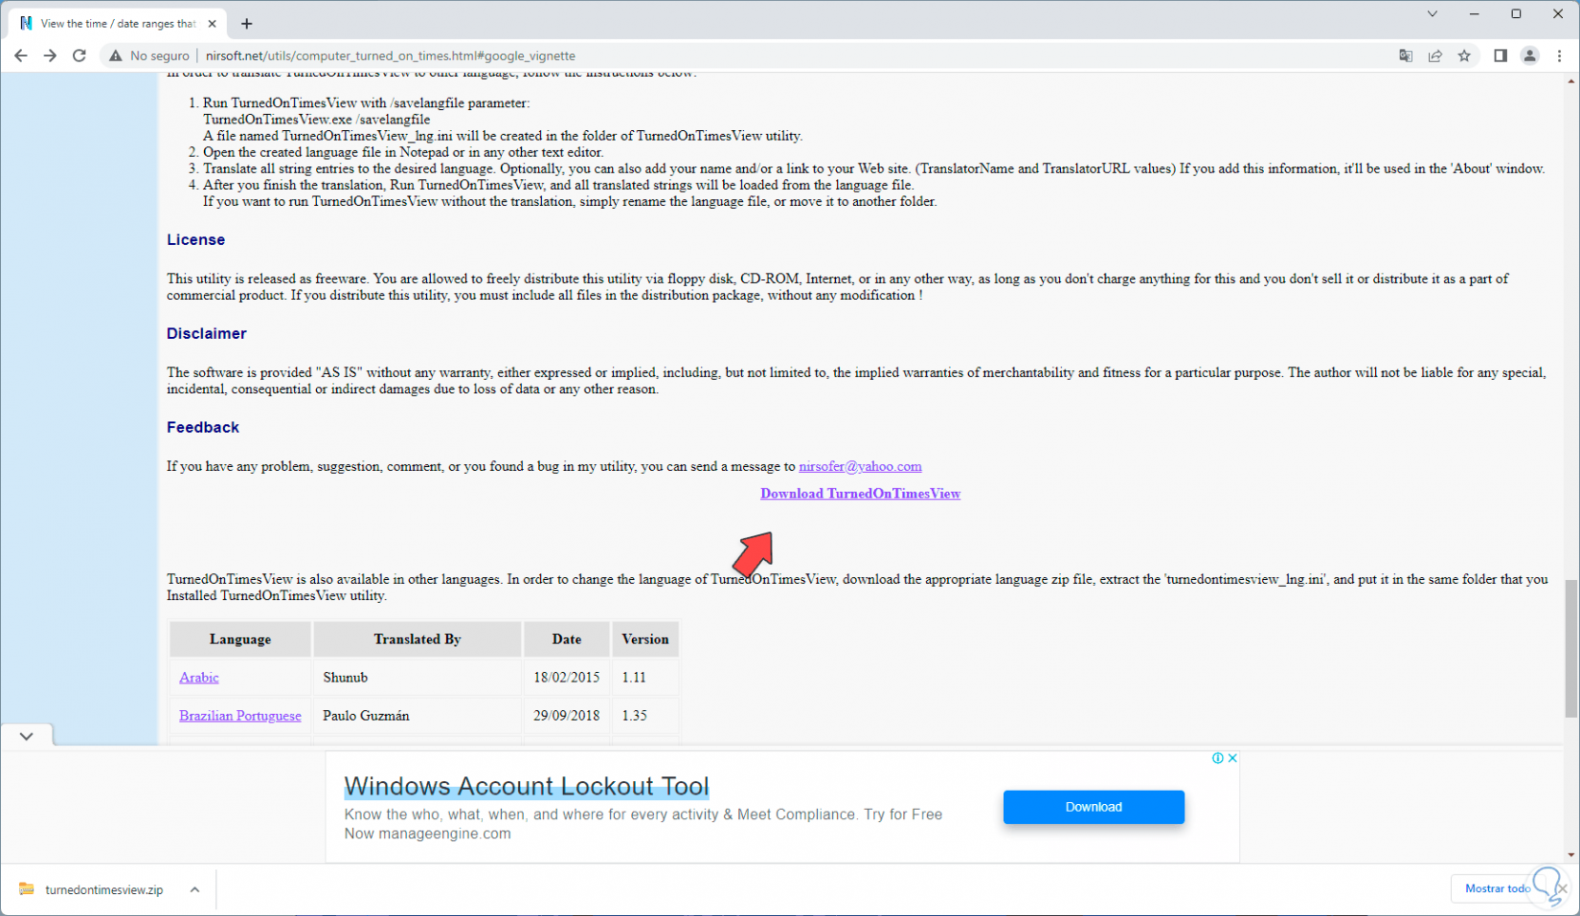Screen dimensions: 1580x916
Task: Close the 'View the time / date ranges' tab
Action: [x=213, y=24]
